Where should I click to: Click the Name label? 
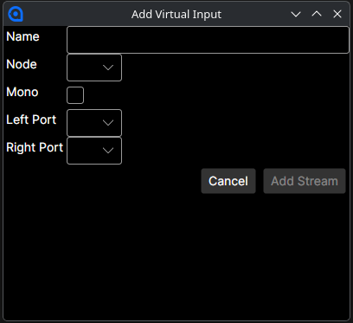coord(22,36)
